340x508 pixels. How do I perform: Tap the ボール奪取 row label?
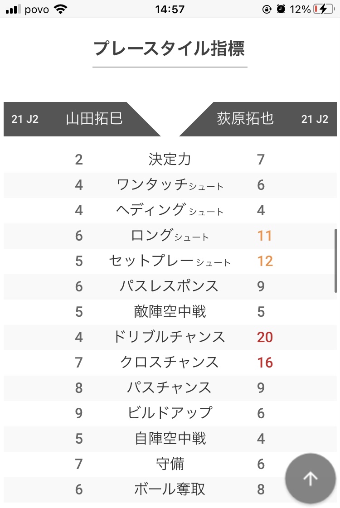coord(170,489)
